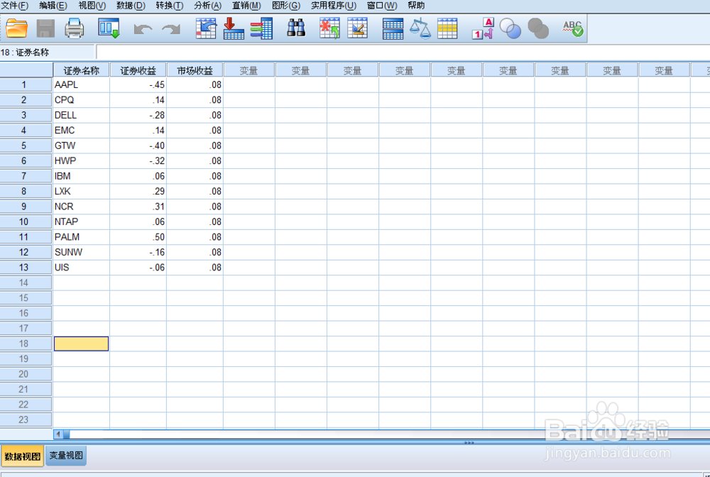Image resolution: width=710 pixels, height=477 pixels.
Task: Select the 证券收益 column header
Action: click(x=138, y=70)
